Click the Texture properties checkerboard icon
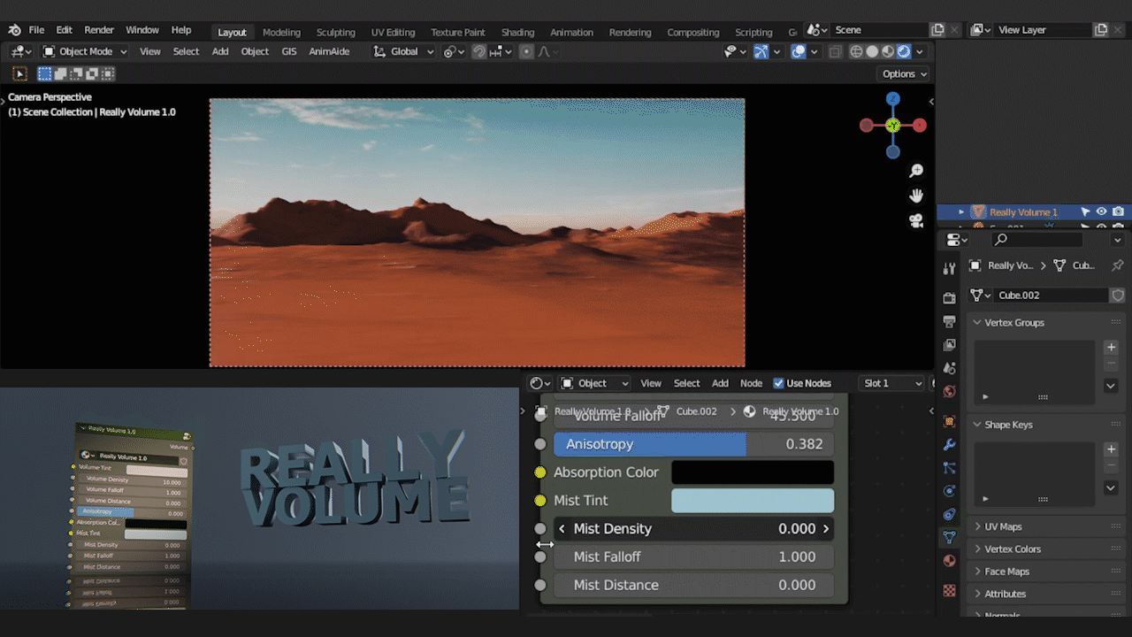Screen dimensions: 1132x637 [x=949, y=590]
